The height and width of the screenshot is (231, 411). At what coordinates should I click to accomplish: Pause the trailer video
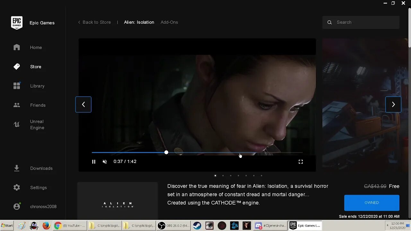coord(94,162)
